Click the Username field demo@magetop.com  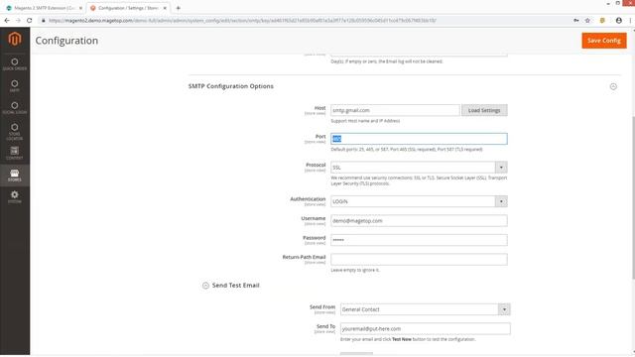coord(419,220)
